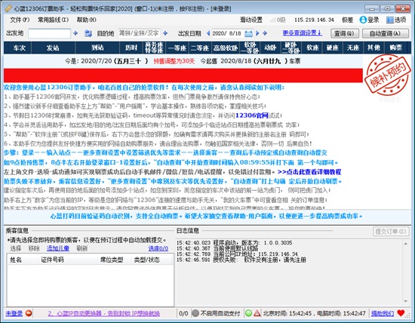Click the 动卧 column header
The image size is (415, 323).
270,48
